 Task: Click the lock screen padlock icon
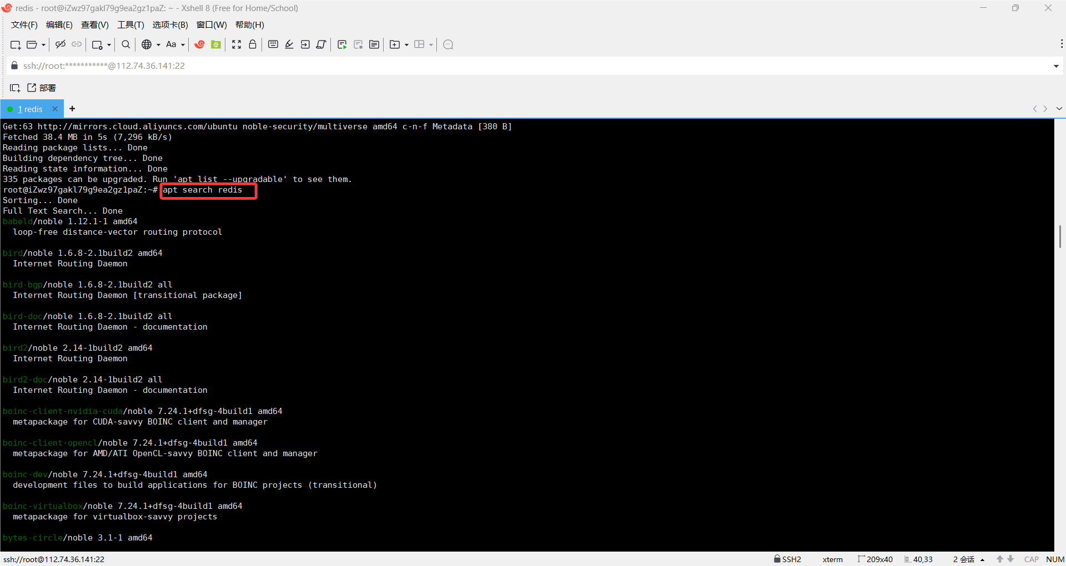253,44
